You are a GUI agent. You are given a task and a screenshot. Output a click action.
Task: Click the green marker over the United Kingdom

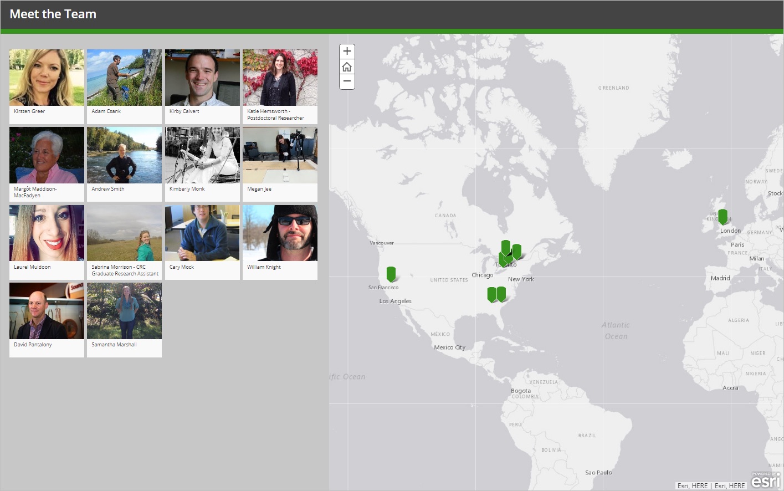click(722, 216)
